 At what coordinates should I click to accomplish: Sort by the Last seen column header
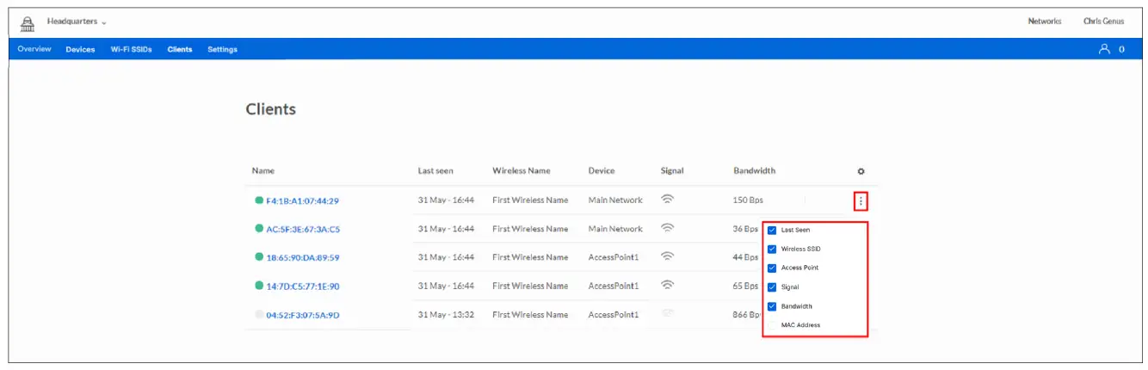(x=435, y=171)
